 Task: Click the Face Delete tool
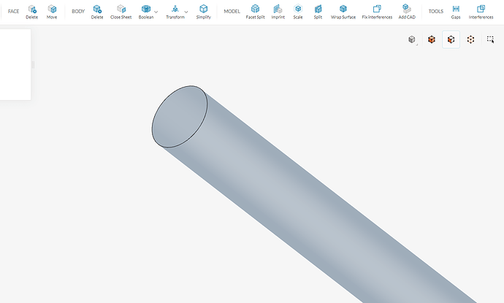point(32,12)
